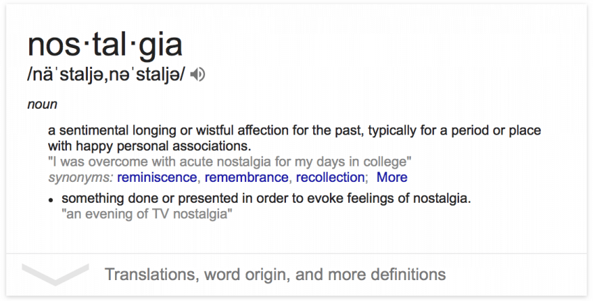Click the days in college example sentence
This screenshot has height=301, width=593.
click(230, 162)
